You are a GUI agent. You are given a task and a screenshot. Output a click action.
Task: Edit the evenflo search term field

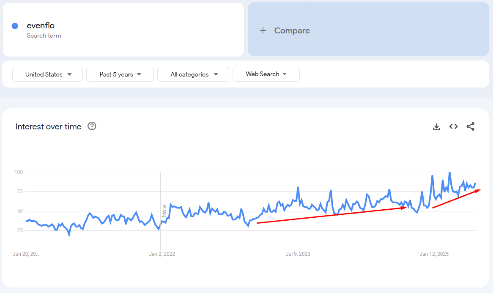coord(123,30)
